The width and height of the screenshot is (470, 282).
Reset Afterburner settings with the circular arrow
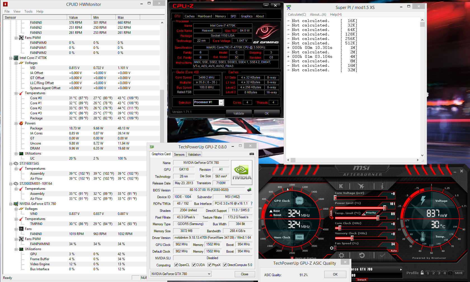tap(362, 255)
